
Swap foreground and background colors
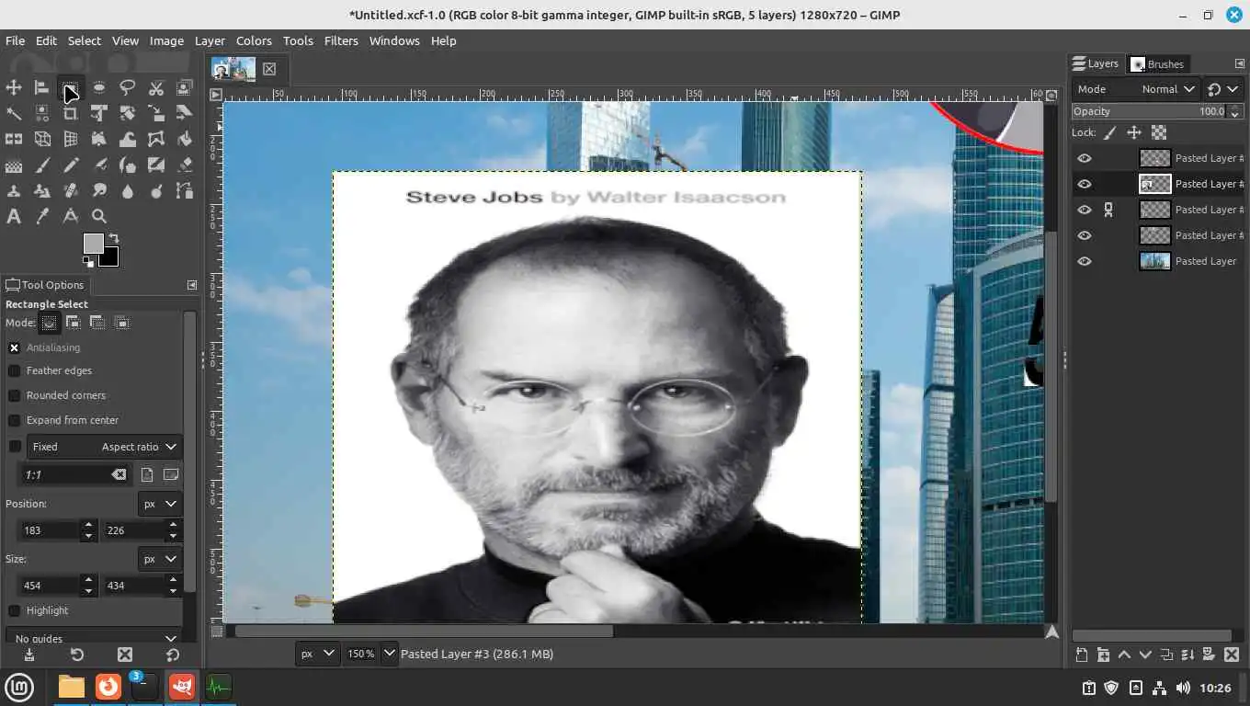(114, 238)
